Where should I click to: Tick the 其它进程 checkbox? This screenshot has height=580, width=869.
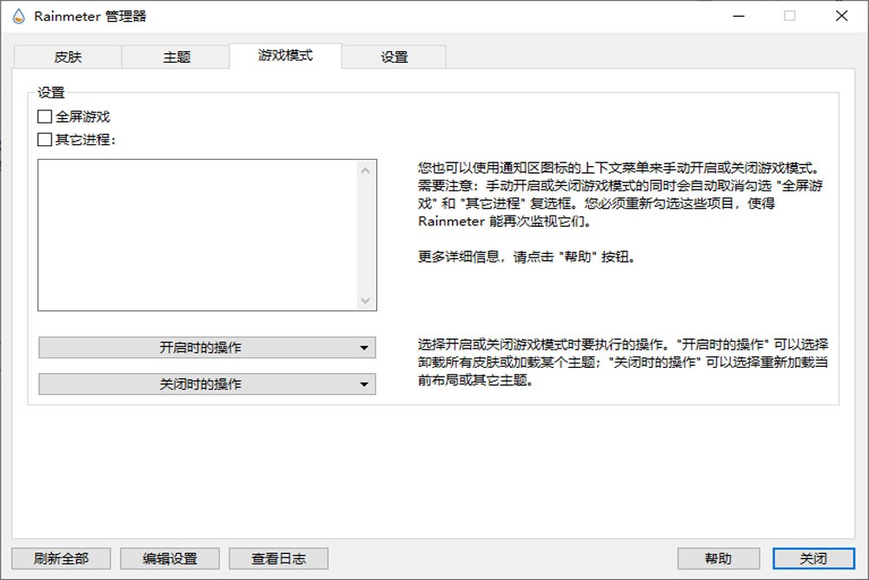[x=45, y=139]
